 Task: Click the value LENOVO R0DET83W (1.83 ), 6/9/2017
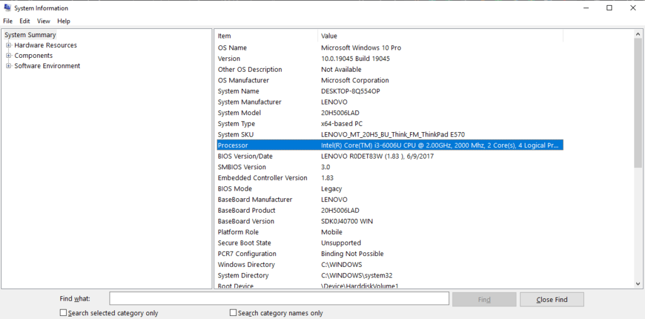[377, 156]
